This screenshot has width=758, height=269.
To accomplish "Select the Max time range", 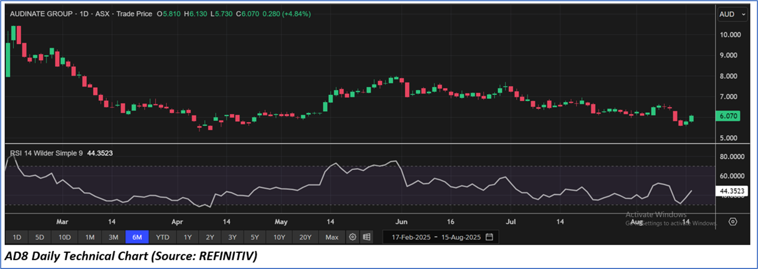I will (x=332, y=237).
